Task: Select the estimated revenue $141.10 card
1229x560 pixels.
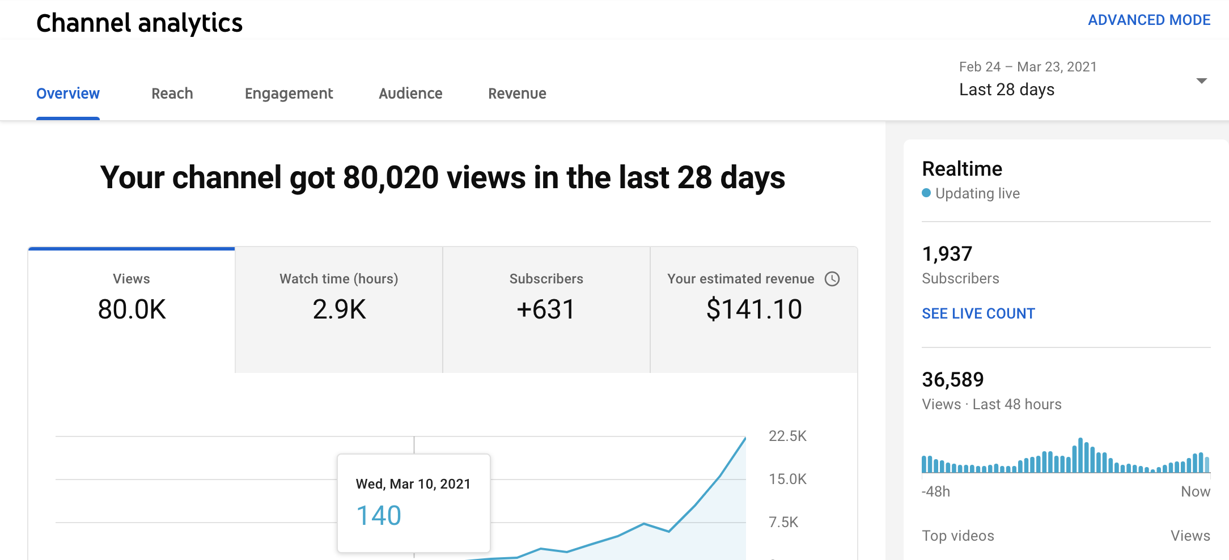Action: coord(754,310)
